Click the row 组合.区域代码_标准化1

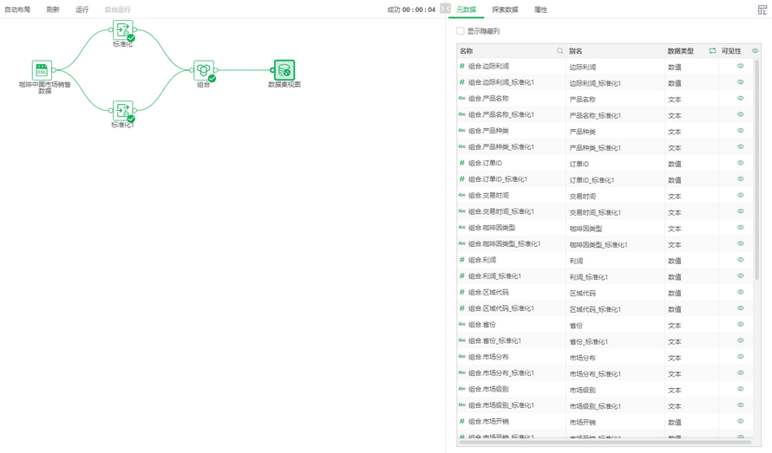605,309
